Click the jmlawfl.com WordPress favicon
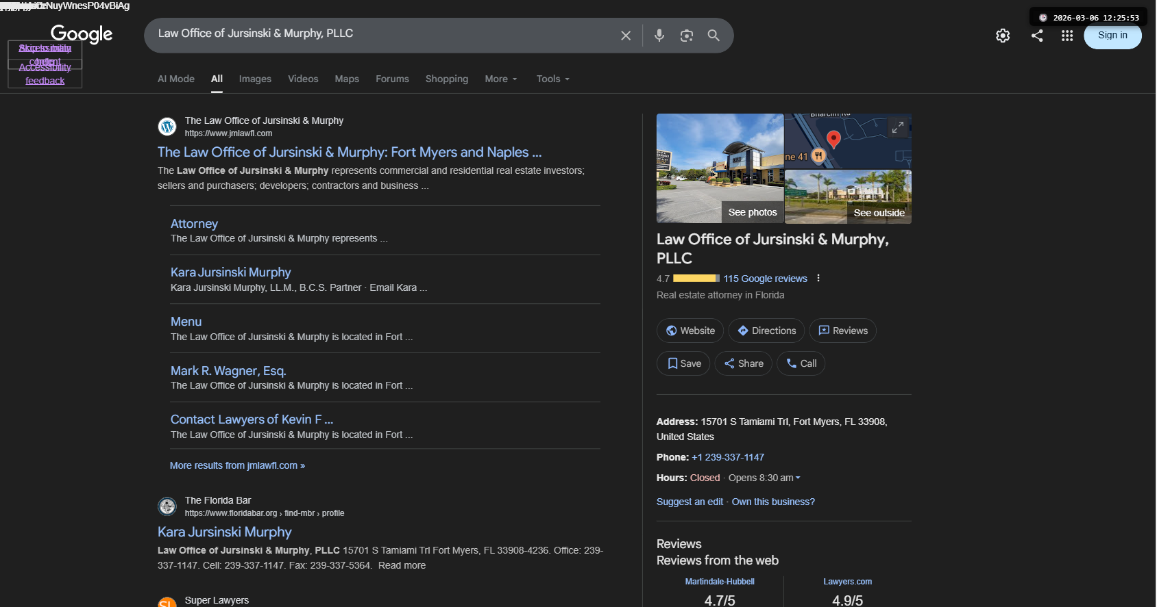The height and width of the screenshot is (607, 1170). point(167,127)
